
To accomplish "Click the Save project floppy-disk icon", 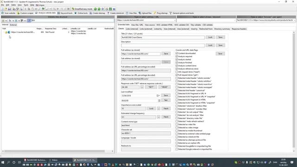I will (9, 9).
